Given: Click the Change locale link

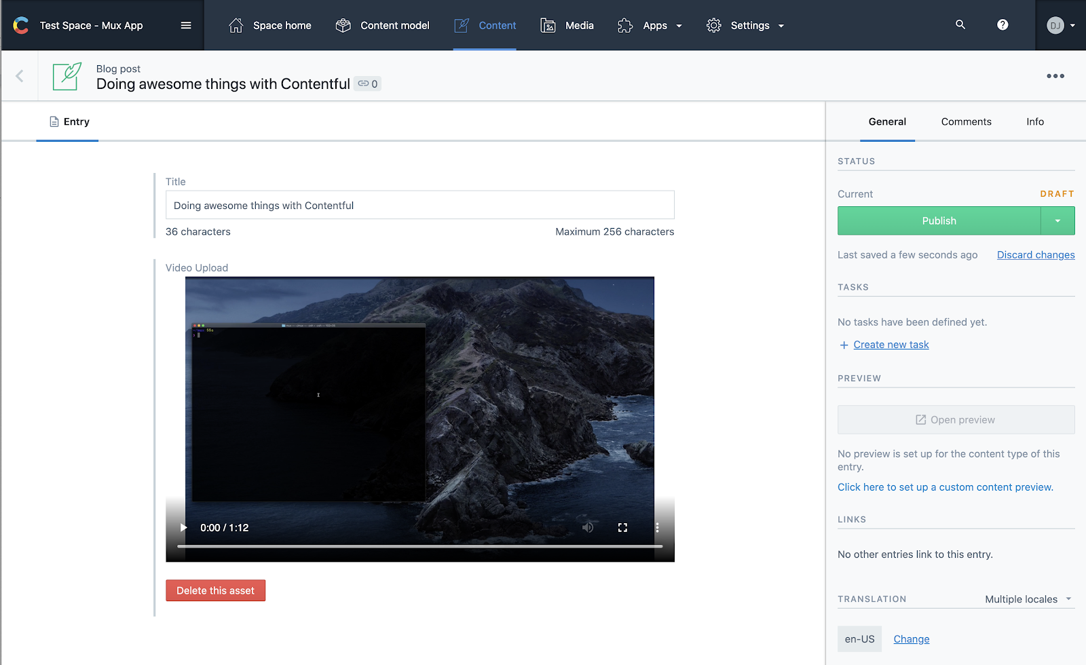Looking at the screenshot, I should click(x=912, y=639).
